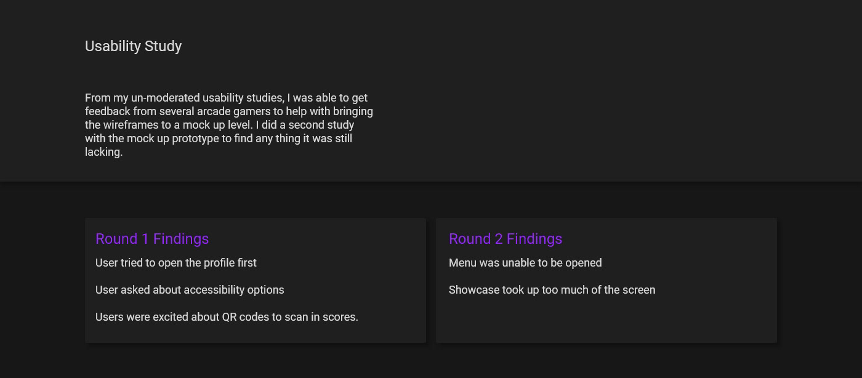This screenshot has width=862, height=378.
Task: Click the Round 1 Findings heading
Action: click(152, 239)
